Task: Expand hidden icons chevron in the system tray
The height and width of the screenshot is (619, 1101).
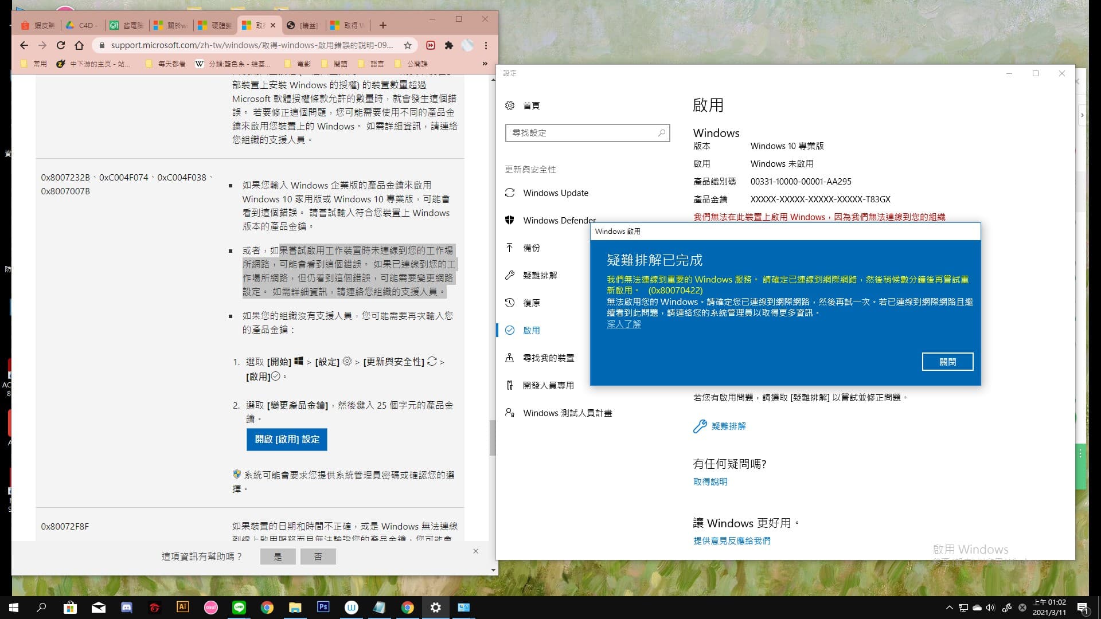Action: click(950, 607)
